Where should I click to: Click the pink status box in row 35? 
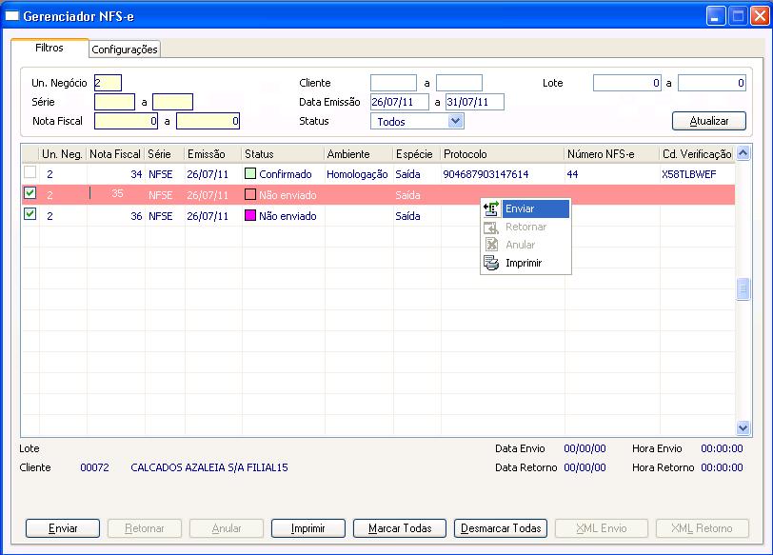250,194
